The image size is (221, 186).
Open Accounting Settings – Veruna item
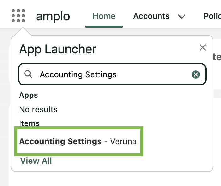tap(79, 141)
